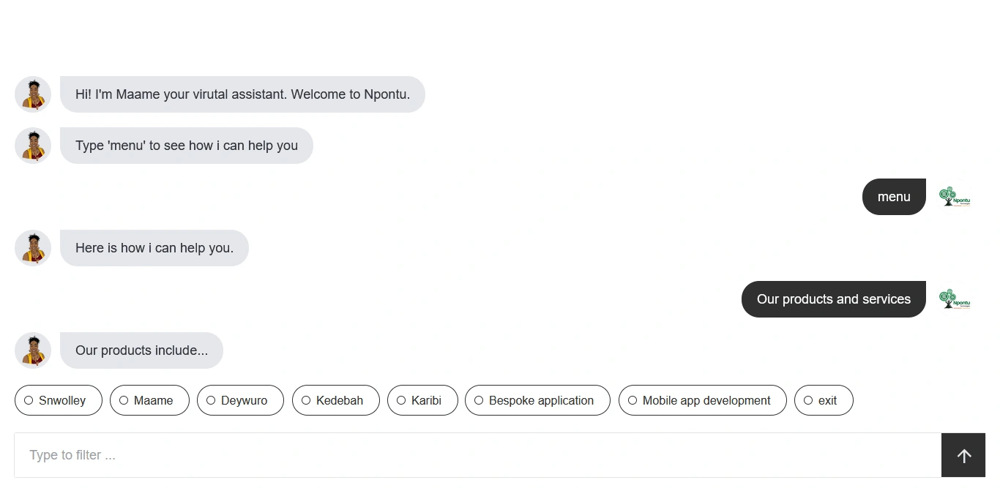This screenshot has height=488, width=1000.
Task: Choose the exit option
Action: coord(824,400)
